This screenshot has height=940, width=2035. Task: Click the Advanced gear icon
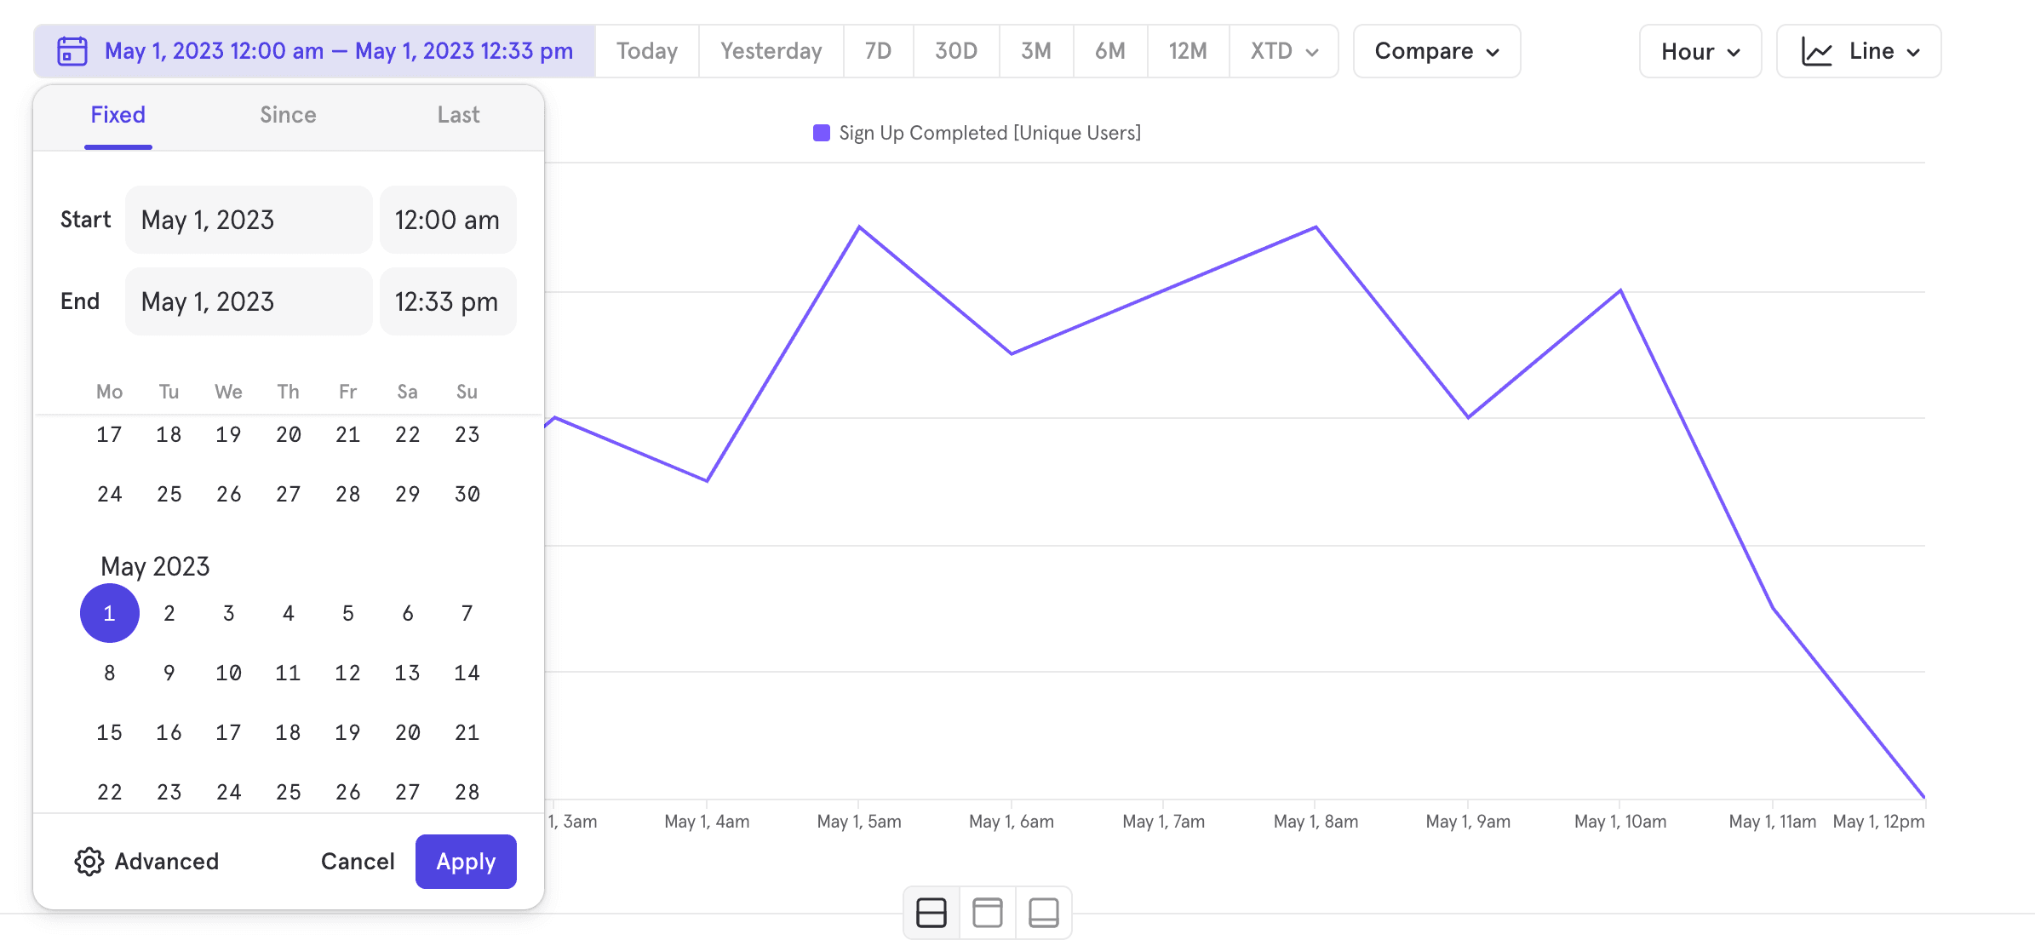(89, 862)
